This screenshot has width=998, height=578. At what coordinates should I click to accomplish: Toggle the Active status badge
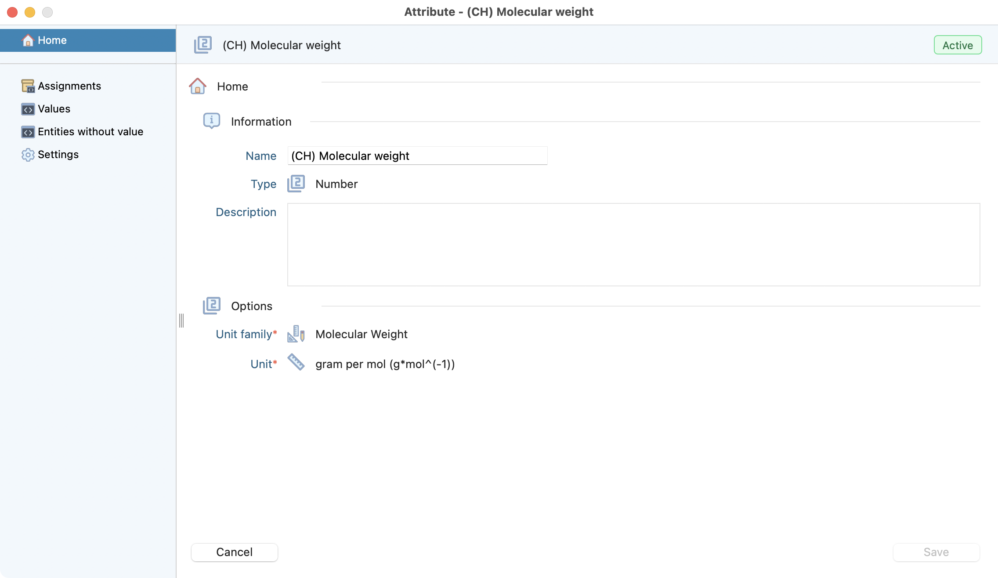pyautogui.click(x=958, y=45)
